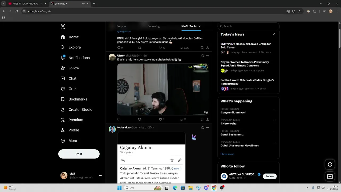This screenshot has width=341, height=192.
Task: Repost Ultron's post
Action: tap(140, 119)
